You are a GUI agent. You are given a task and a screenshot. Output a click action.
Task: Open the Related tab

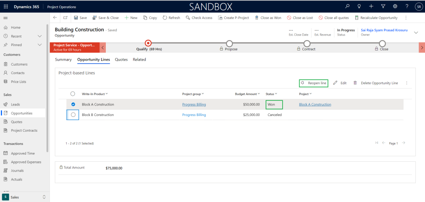(x=139, y=60)
